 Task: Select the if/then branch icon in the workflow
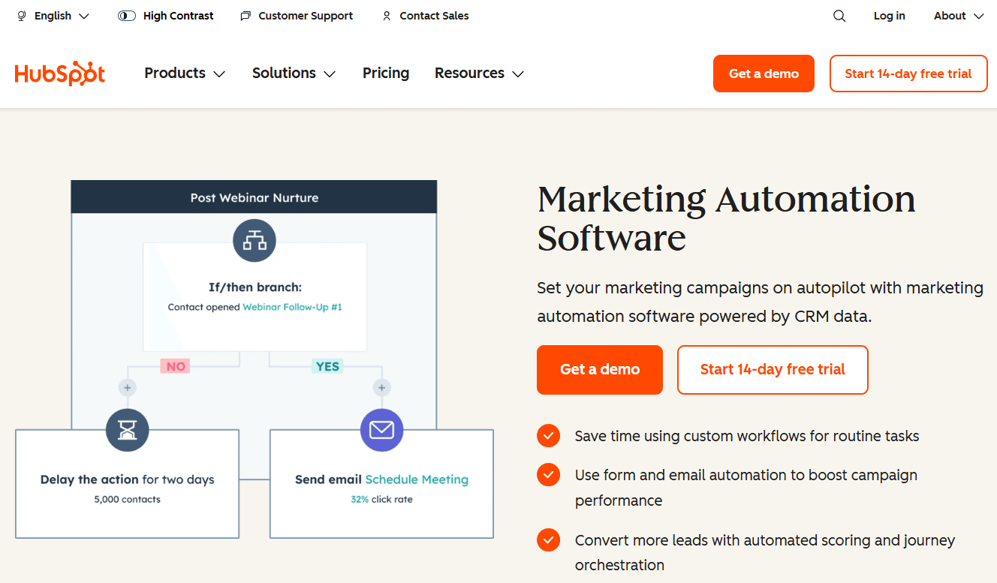pyautogui.click(x=255, y=241)
